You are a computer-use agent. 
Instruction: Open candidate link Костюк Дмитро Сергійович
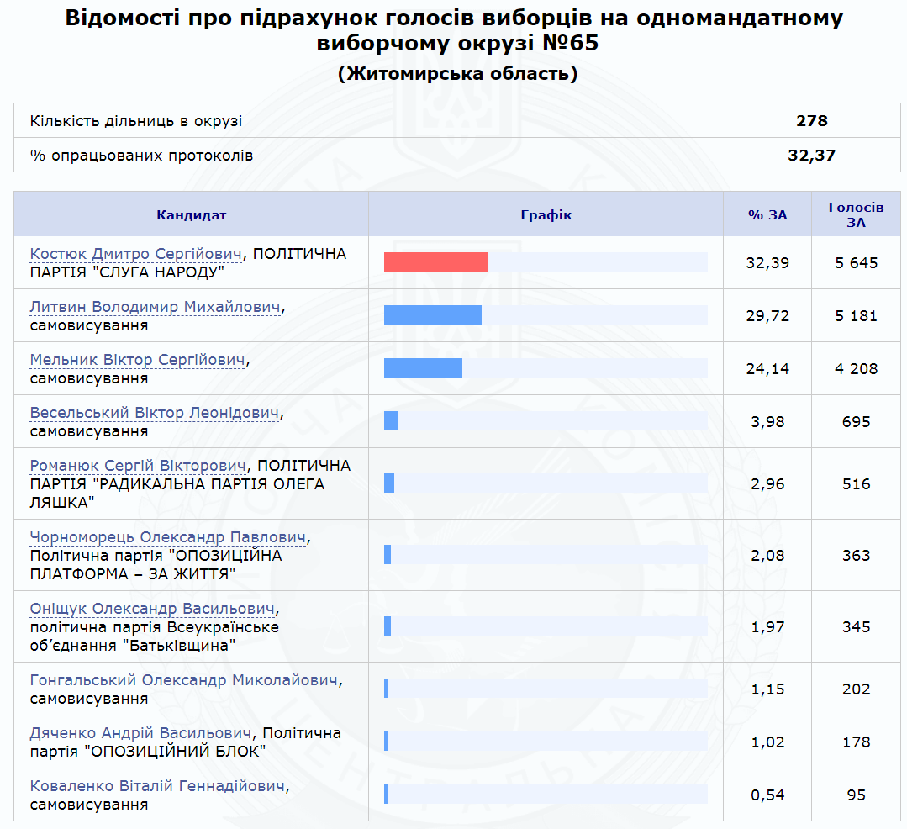click(x=135, y=254)
